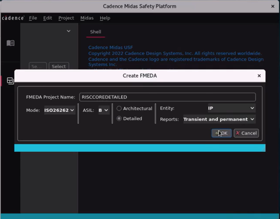Open the ASIL dropdown showing B
This screenshot has height=219, width=280.
[x=103, y=110]
